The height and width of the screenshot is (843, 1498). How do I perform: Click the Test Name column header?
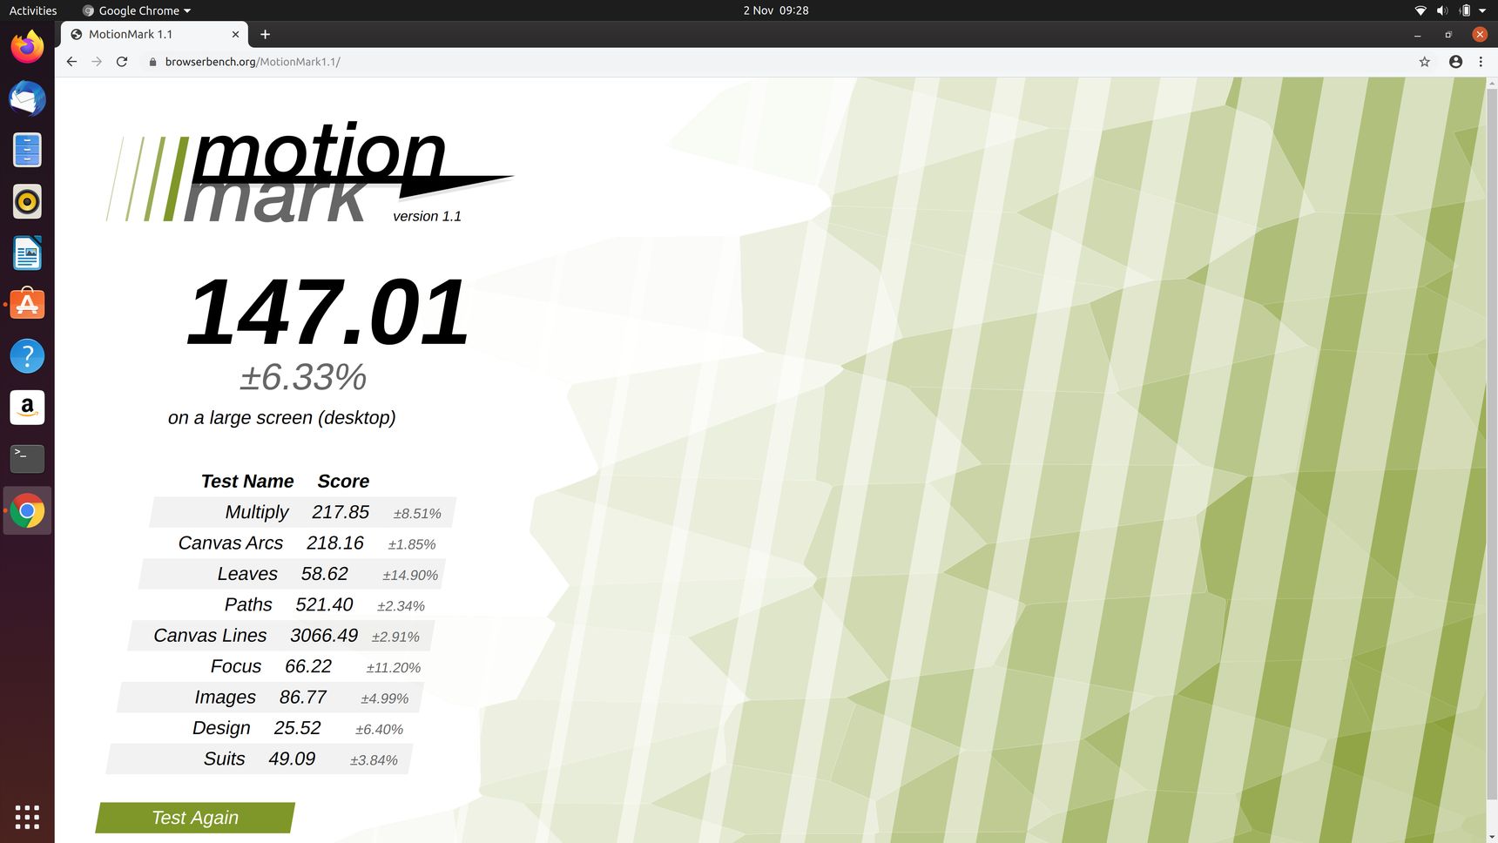click(247, 482)
